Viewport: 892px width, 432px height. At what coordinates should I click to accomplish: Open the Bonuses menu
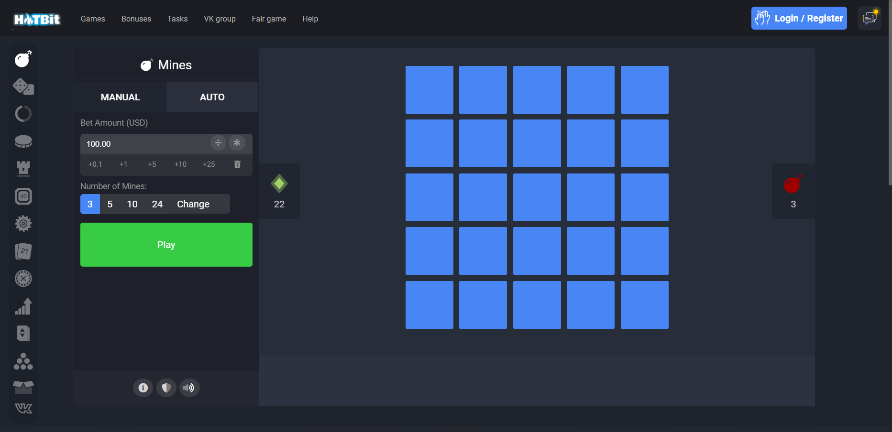click(x=136, y=19)
